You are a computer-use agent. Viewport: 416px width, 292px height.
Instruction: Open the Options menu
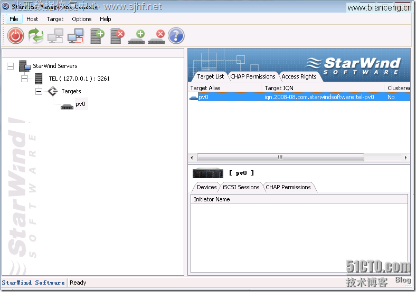82,19
